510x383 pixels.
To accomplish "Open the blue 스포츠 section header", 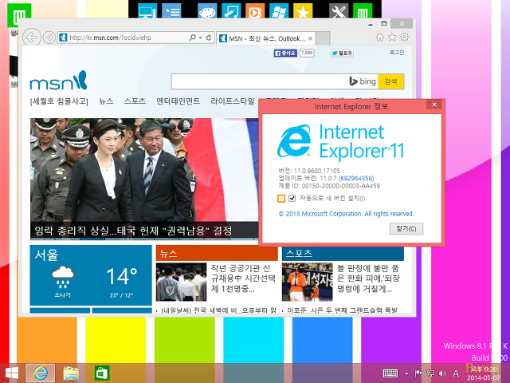I will [x=343, y=254].
